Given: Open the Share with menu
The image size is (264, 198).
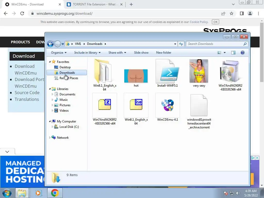Looking at the screenshot, I should [x=117, y=53].
